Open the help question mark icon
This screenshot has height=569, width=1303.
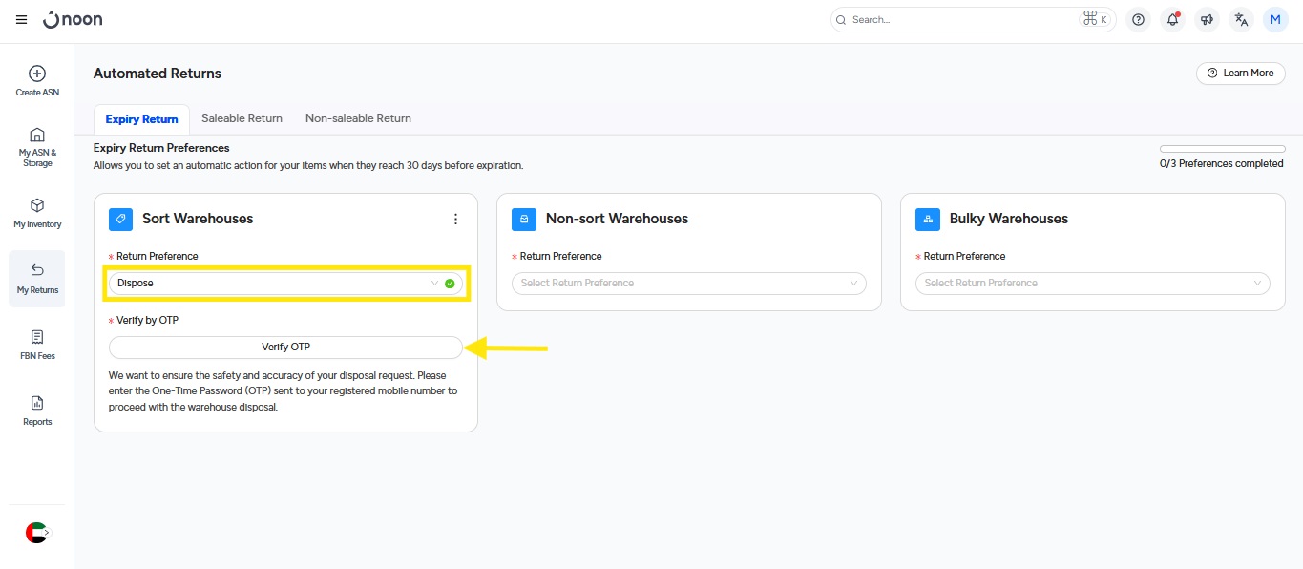(x=1138, y=20)
